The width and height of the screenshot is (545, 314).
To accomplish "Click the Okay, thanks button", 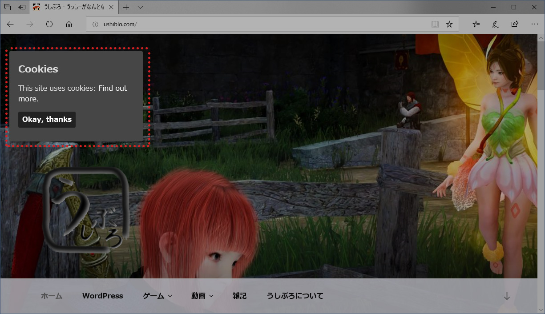I will (47, 119).
